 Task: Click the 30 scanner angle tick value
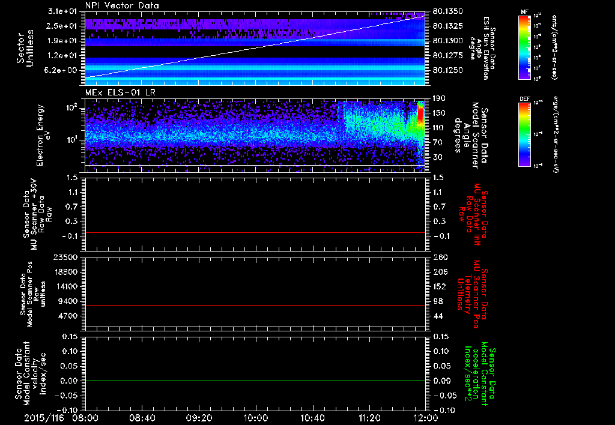(439, 157)
